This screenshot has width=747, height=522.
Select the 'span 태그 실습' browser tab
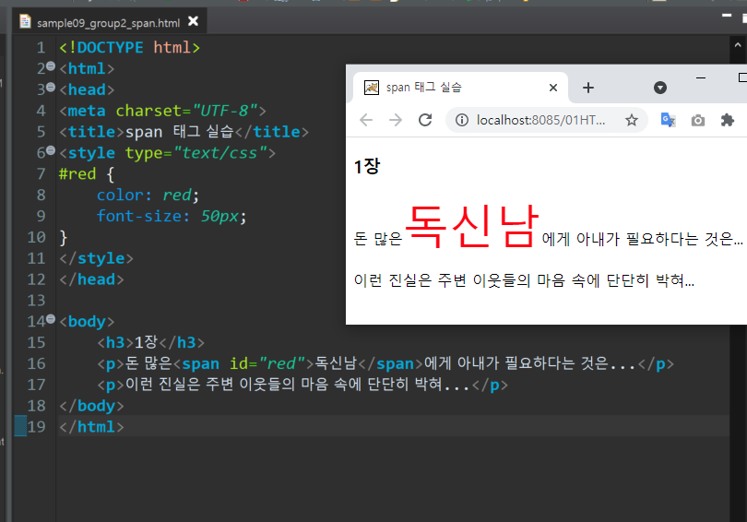point(460,88)
